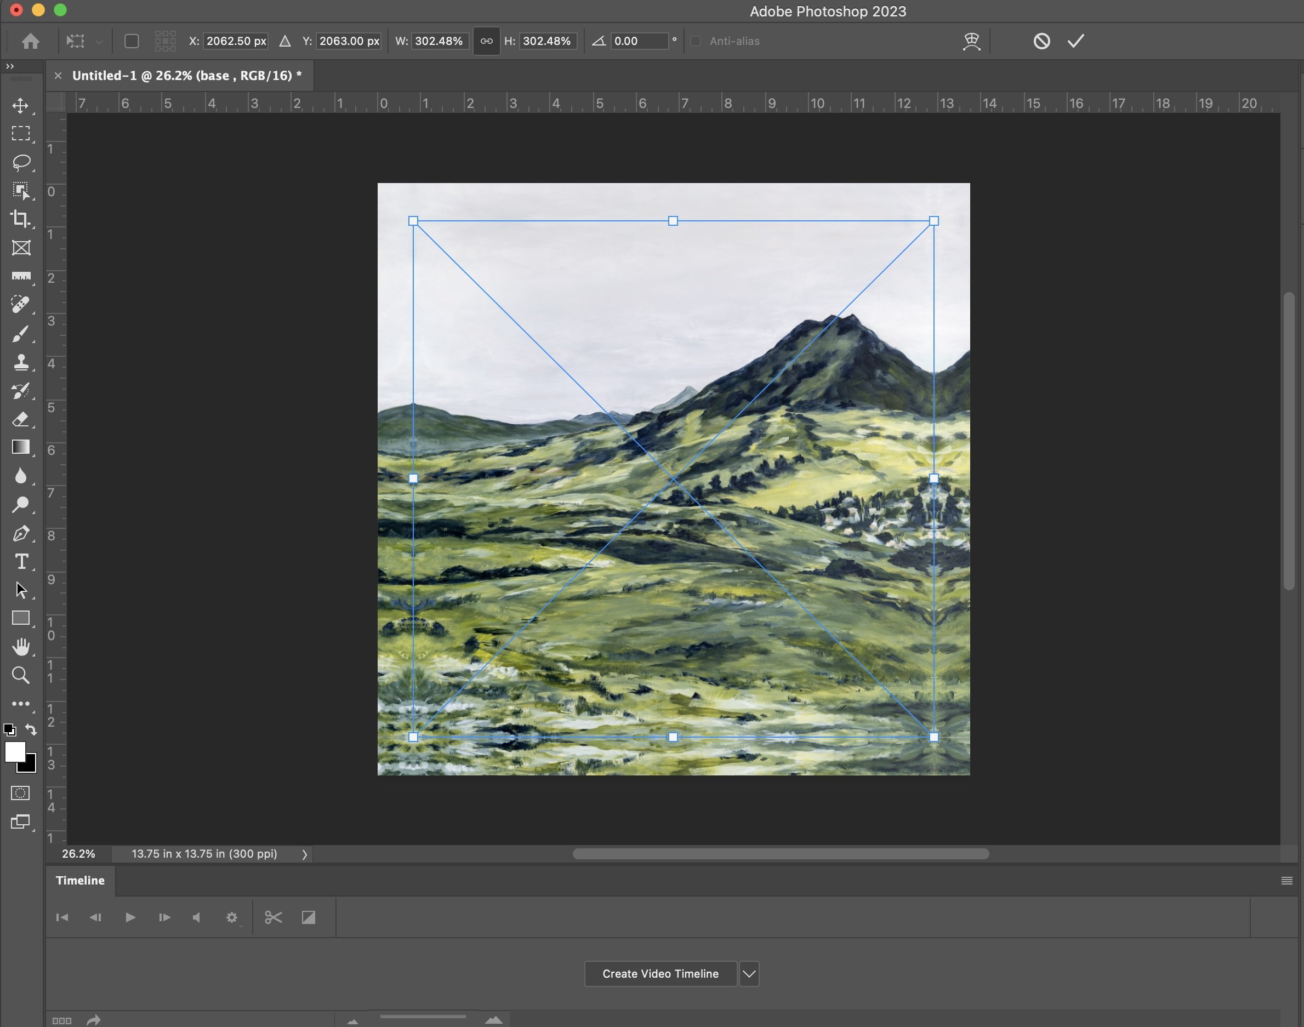Select the Dodge tool

pos(21,505)
